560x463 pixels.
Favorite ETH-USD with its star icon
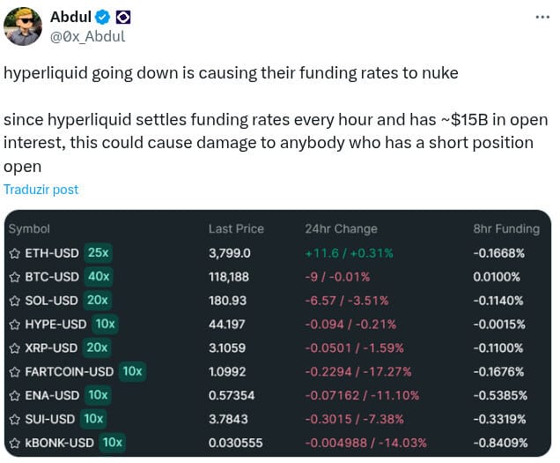[14, 253]
